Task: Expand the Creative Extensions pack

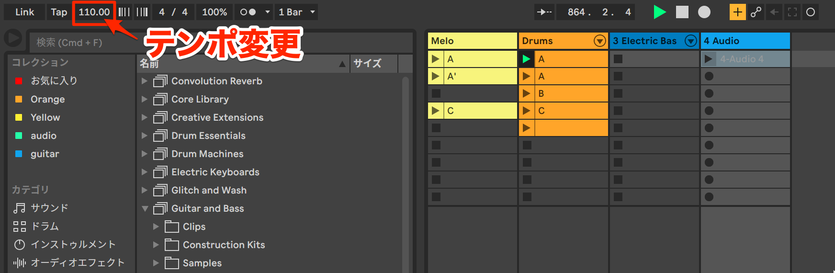Action: 144,117
